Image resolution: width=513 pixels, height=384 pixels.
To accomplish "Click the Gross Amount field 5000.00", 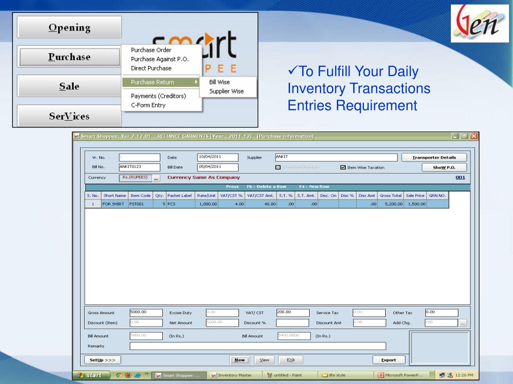I will point(146,313).
